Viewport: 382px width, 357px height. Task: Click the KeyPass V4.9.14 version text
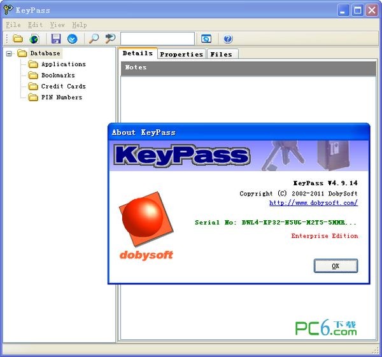click(x=325, y=183)
